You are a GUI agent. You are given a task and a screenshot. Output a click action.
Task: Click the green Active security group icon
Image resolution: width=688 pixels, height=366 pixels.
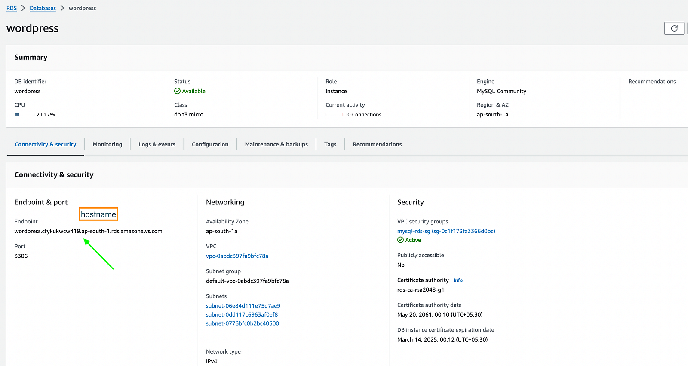(x=400, y=240)
